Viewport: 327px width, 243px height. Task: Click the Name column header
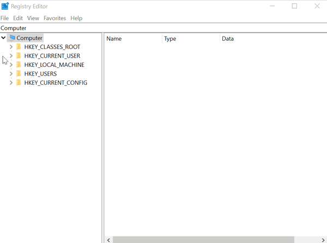click(132, 39)
